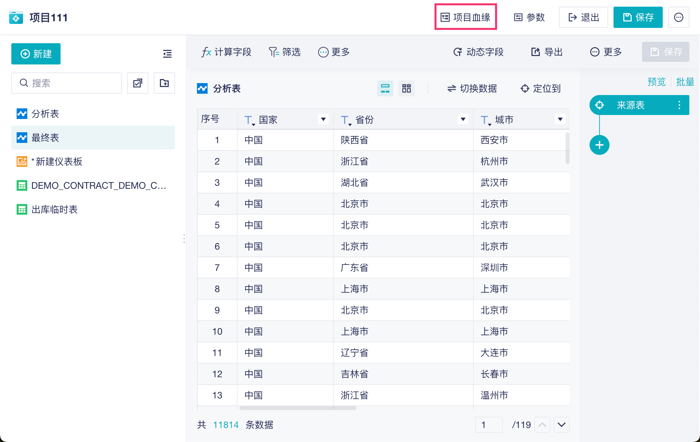Screen dimensions: 700x442
Task: Click the 新建 button
Action: tap(36, 54)
